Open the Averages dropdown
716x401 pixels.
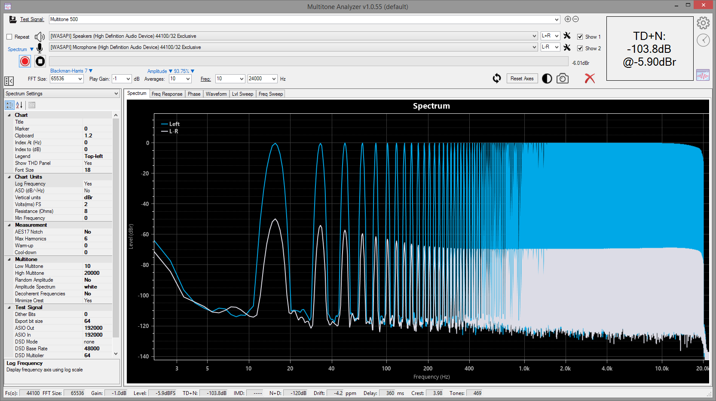click(188, 79)
